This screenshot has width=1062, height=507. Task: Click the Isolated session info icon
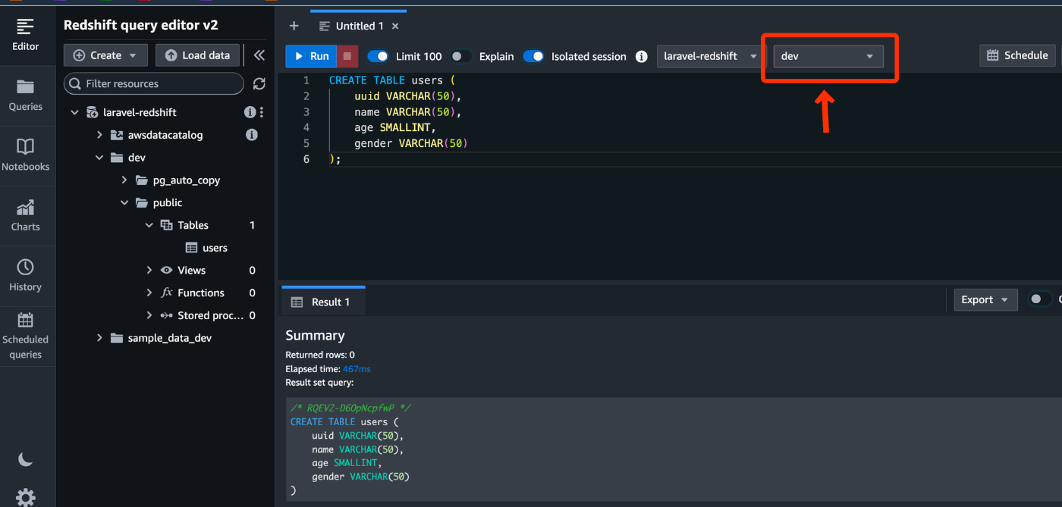(x=641, y=56)
